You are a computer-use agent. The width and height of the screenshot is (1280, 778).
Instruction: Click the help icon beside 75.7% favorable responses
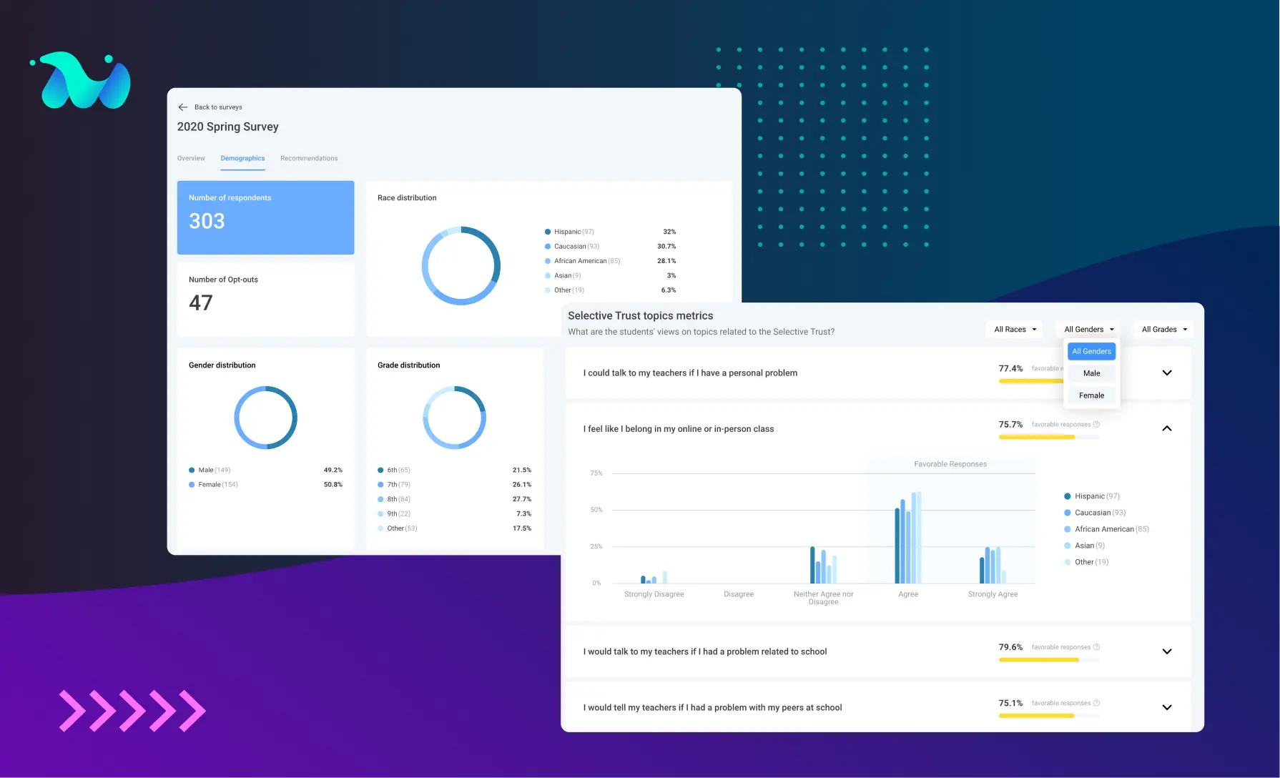pyautogui.click(x=1096, y=424)
